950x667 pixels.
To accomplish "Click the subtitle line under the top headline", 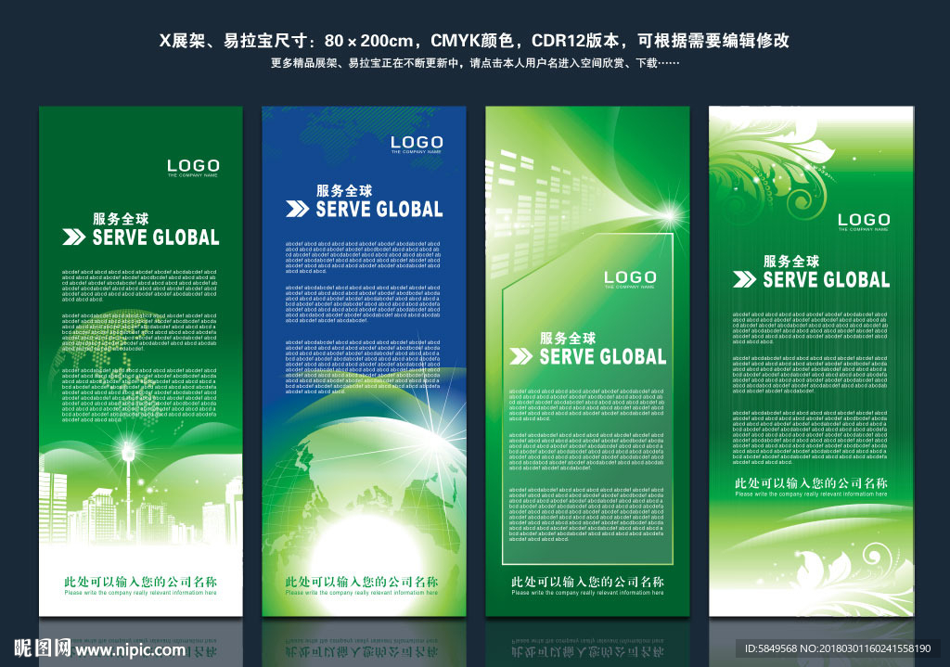I will (474, 64).
